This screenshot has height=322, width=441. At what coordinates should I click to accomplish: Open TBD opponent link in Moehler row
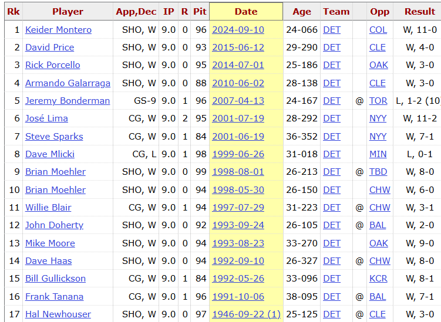coord(378,172)
